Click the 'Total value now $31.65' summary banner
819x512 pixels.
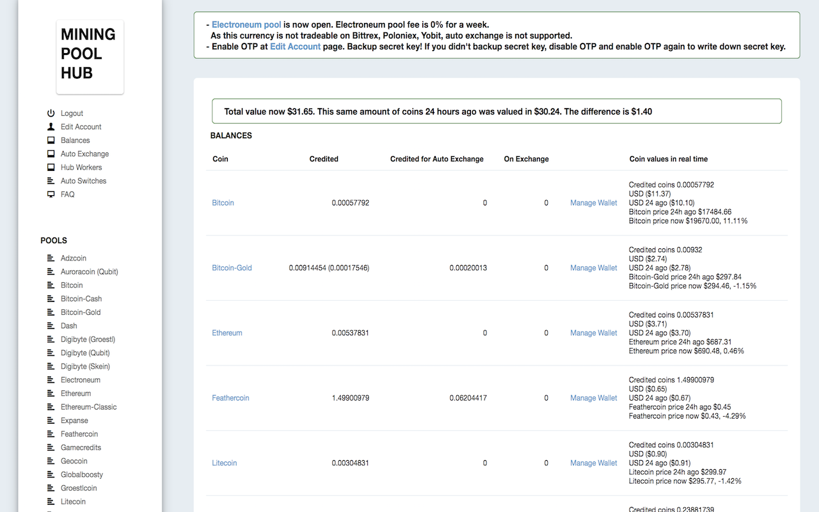[x=497, y=111]
